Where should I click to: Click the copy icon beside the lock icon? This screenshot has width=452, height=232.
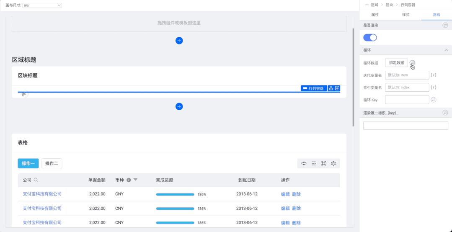[x=337, y=88]
